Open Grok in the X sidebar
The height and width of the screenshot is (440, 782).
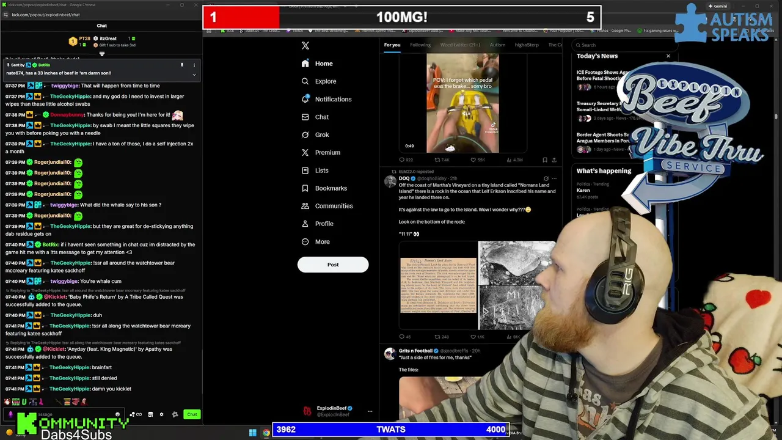(315, 134)
